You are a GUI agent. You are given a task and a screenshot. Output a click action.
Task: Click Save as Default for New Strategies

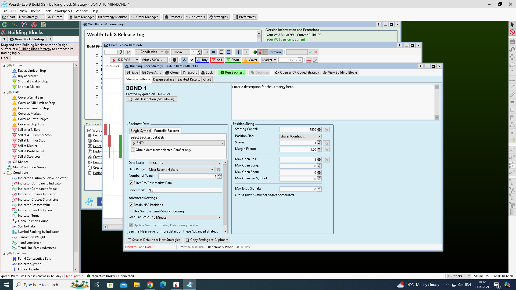pyautogui.click(x=154, y=240)
